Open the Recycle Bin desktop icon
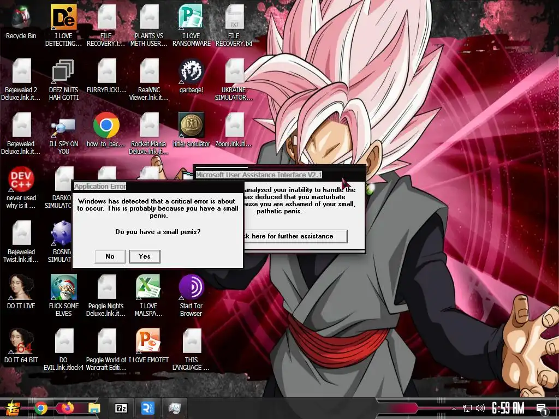 (x=21, y=23)
